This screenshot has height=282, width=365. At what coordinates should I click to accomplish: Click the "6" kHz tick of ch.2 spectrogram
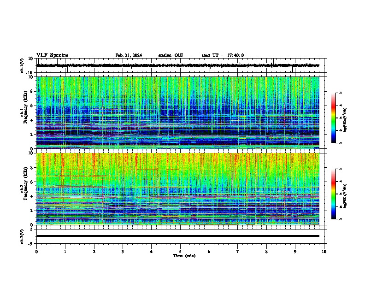point(32,182)
